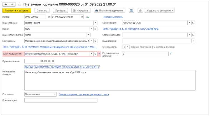Expand the 'Вид платежа' dropdown
The height and width of the screenshot is (116, 210).
pos(193,41)
